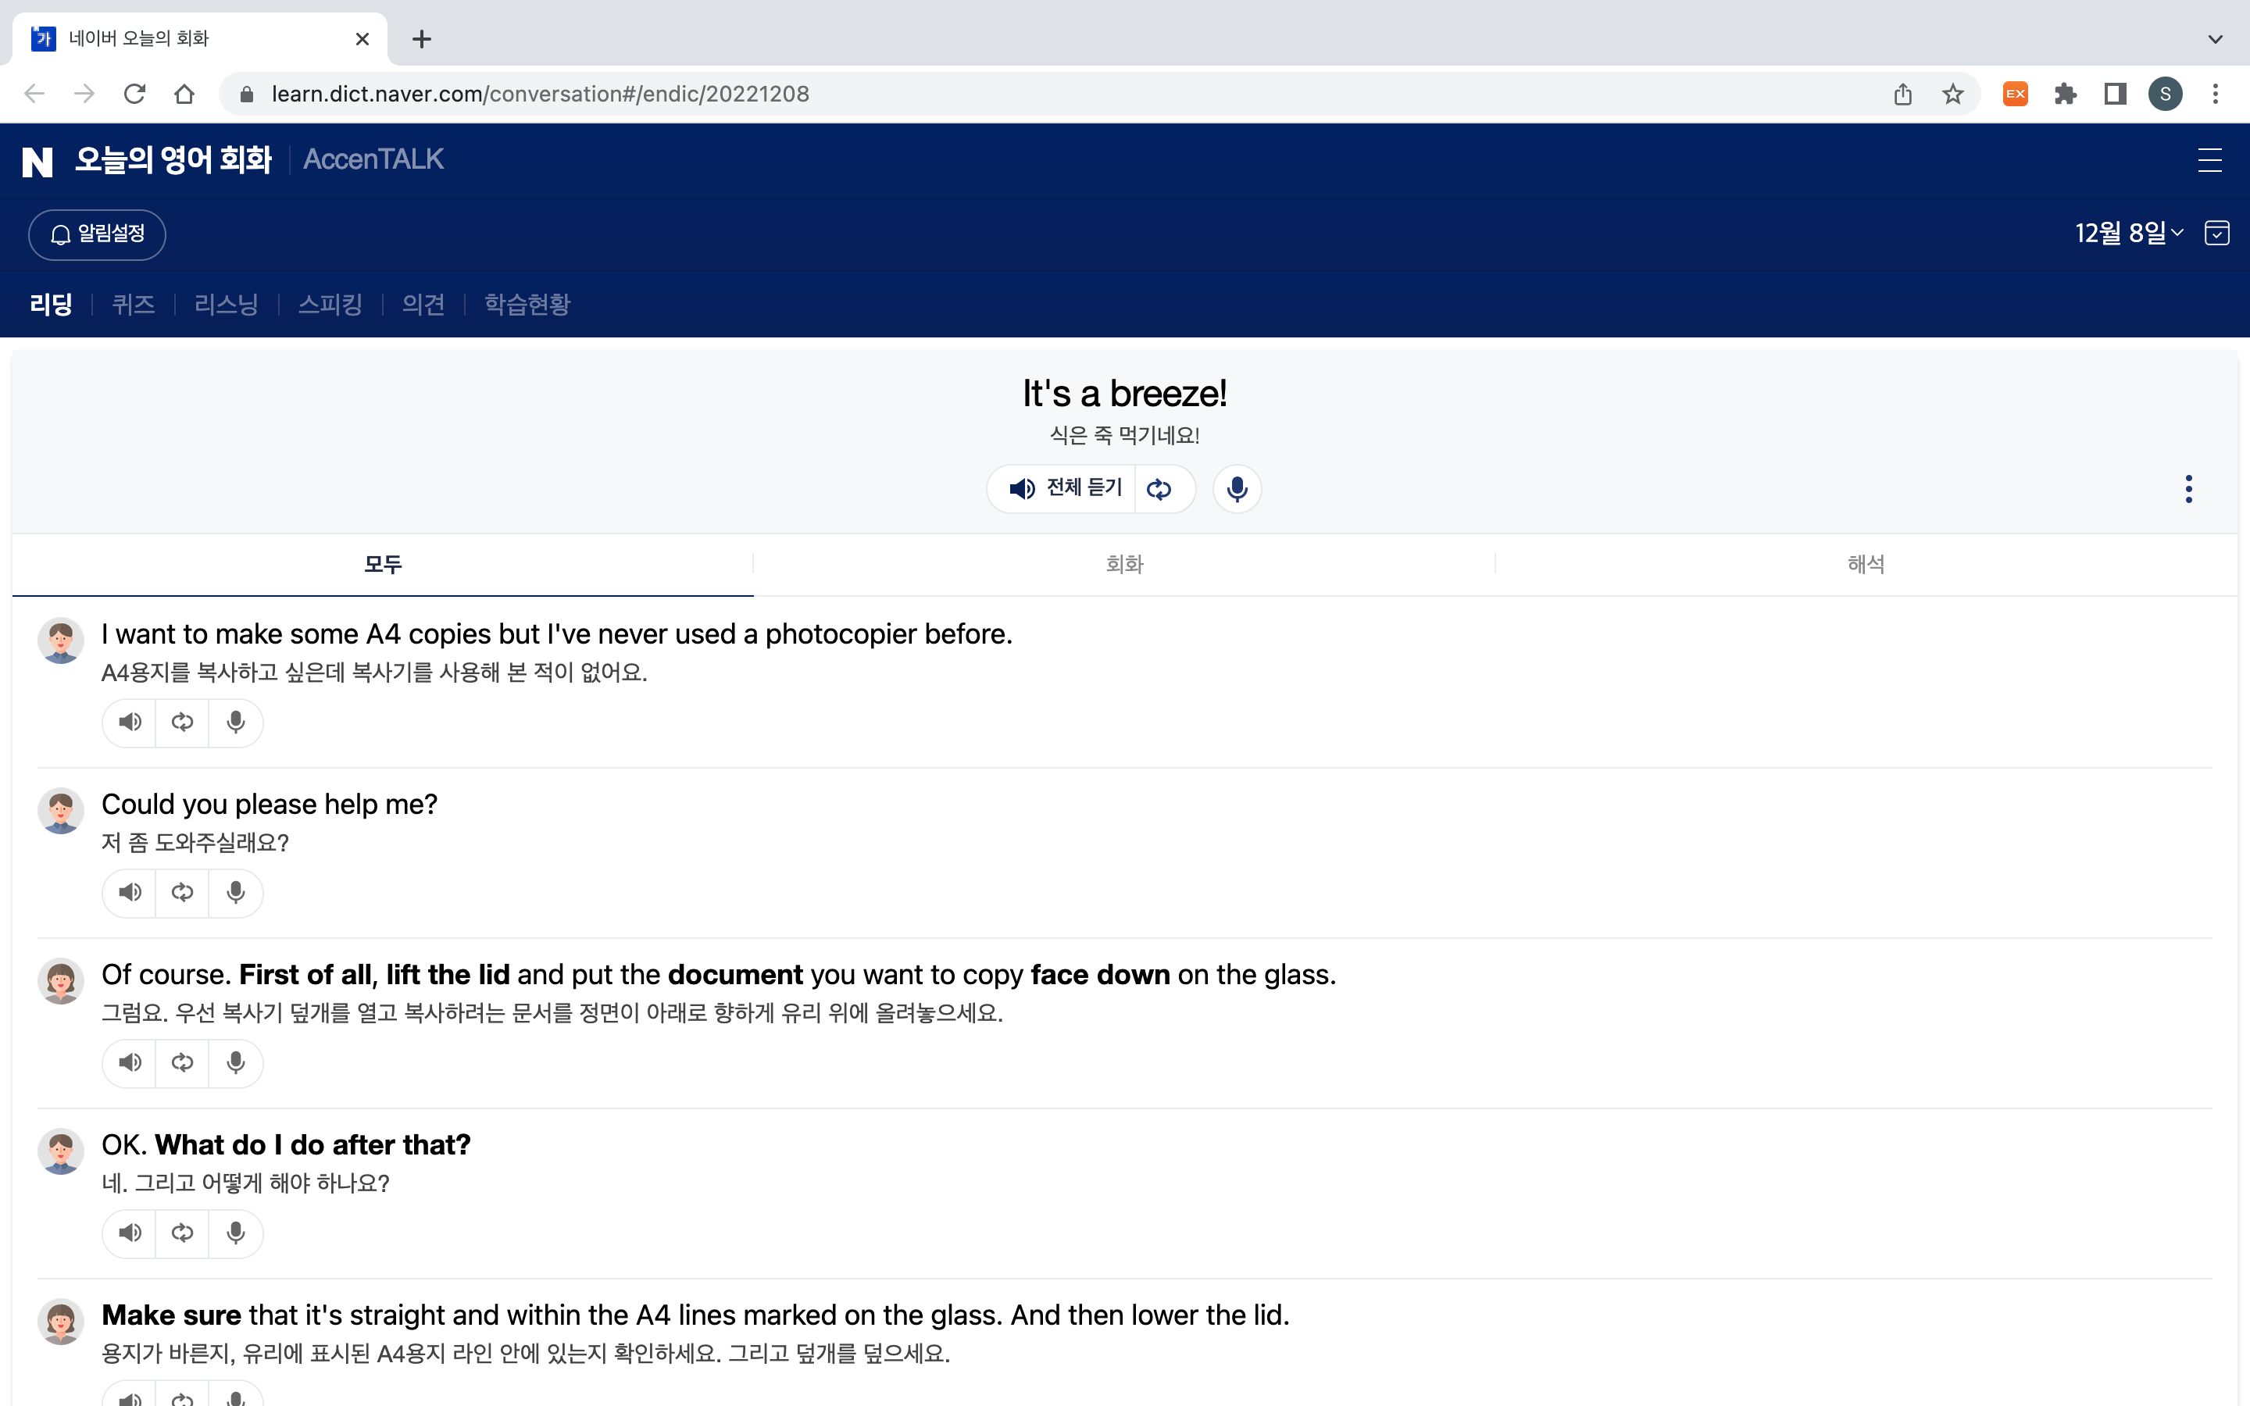
Task: Switch to the 회화 tab
Action: tap(1124, 565)
